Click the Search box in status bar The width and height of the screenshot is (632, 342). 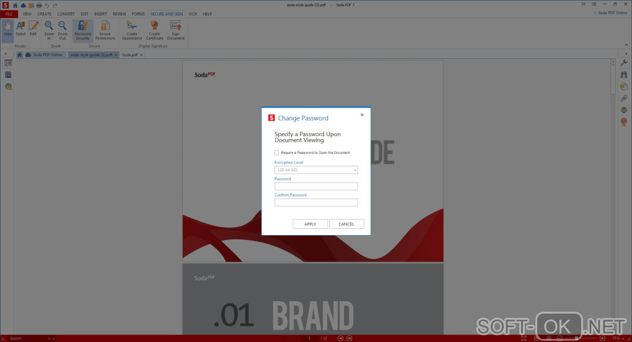point(29,338)
